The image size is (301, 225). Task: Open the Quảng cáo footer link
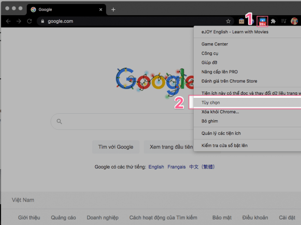point(63,218)
